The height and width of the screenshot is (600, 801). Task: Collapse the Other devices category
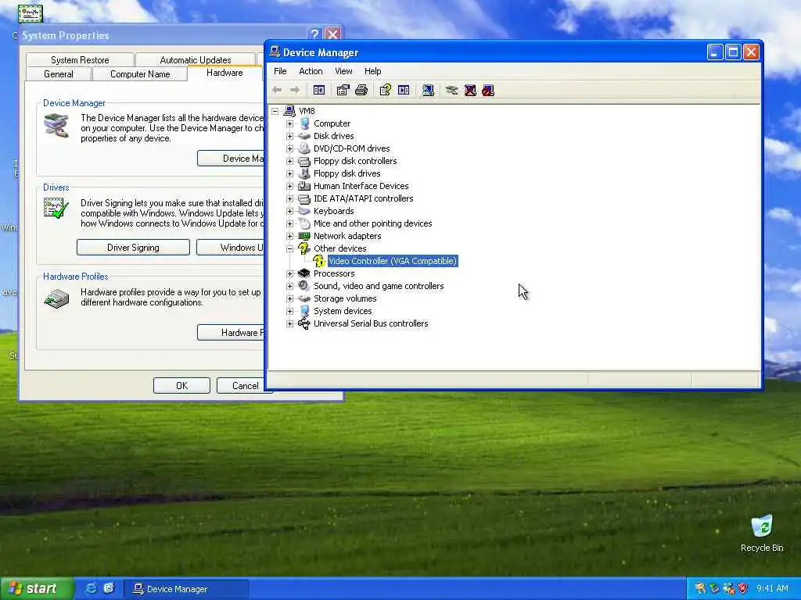coord(289,248)
